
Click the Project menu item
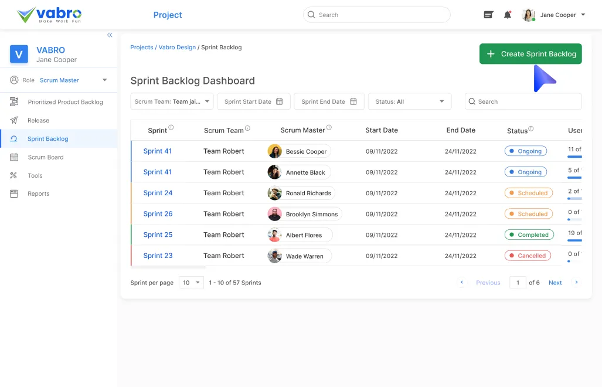168,14
